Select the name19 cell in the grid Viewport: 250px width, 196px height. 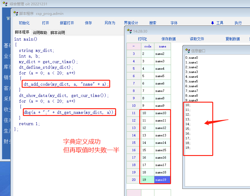(x=162, y=180)
